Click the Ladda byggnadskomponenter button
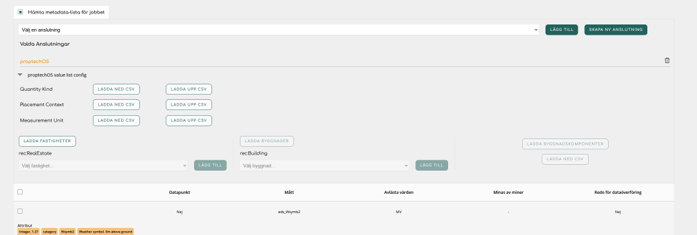 (x=565, y=144)
